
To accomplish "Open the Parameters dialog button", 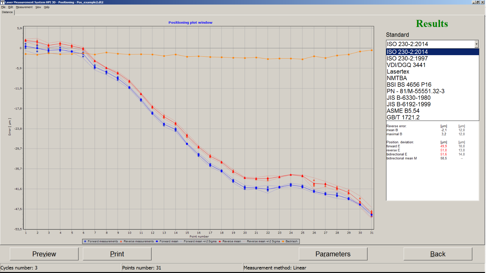I will click(x=333, y=254).
